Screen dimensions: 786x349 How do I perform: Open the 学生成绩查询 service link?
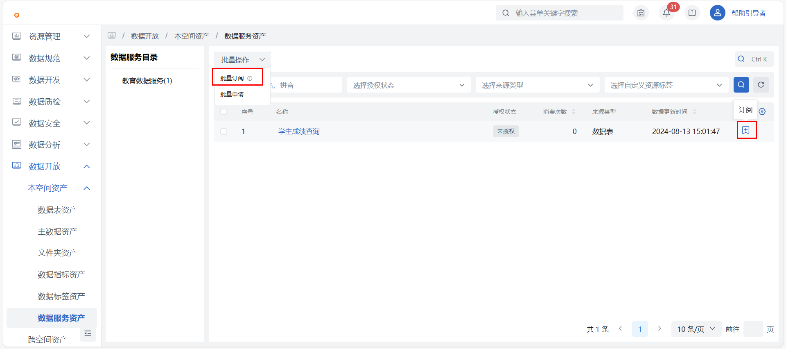(299, 131)
